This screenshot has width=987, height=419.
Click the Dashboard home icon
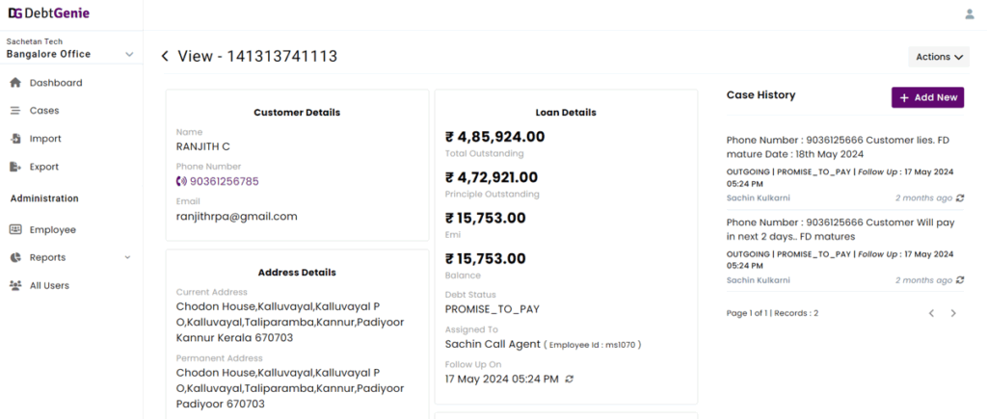click(15, 83)
